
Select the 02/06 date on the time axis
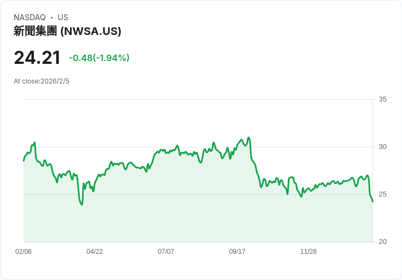[23, 252]
